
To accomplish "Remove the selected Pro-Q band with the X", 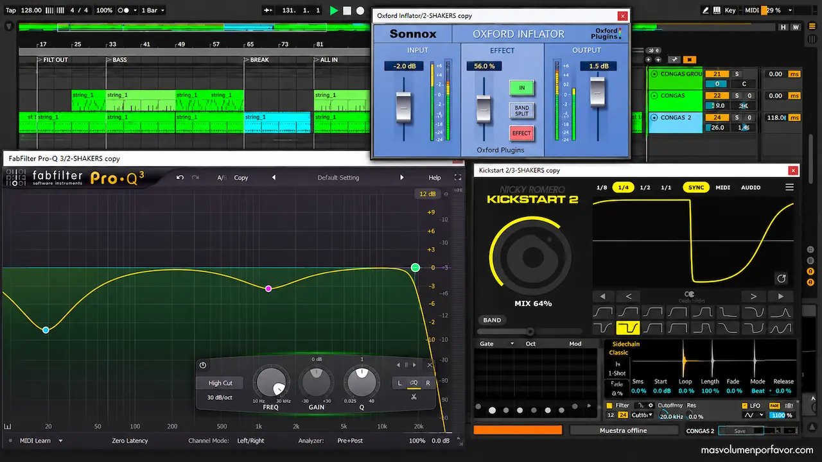I will (430, 365).
